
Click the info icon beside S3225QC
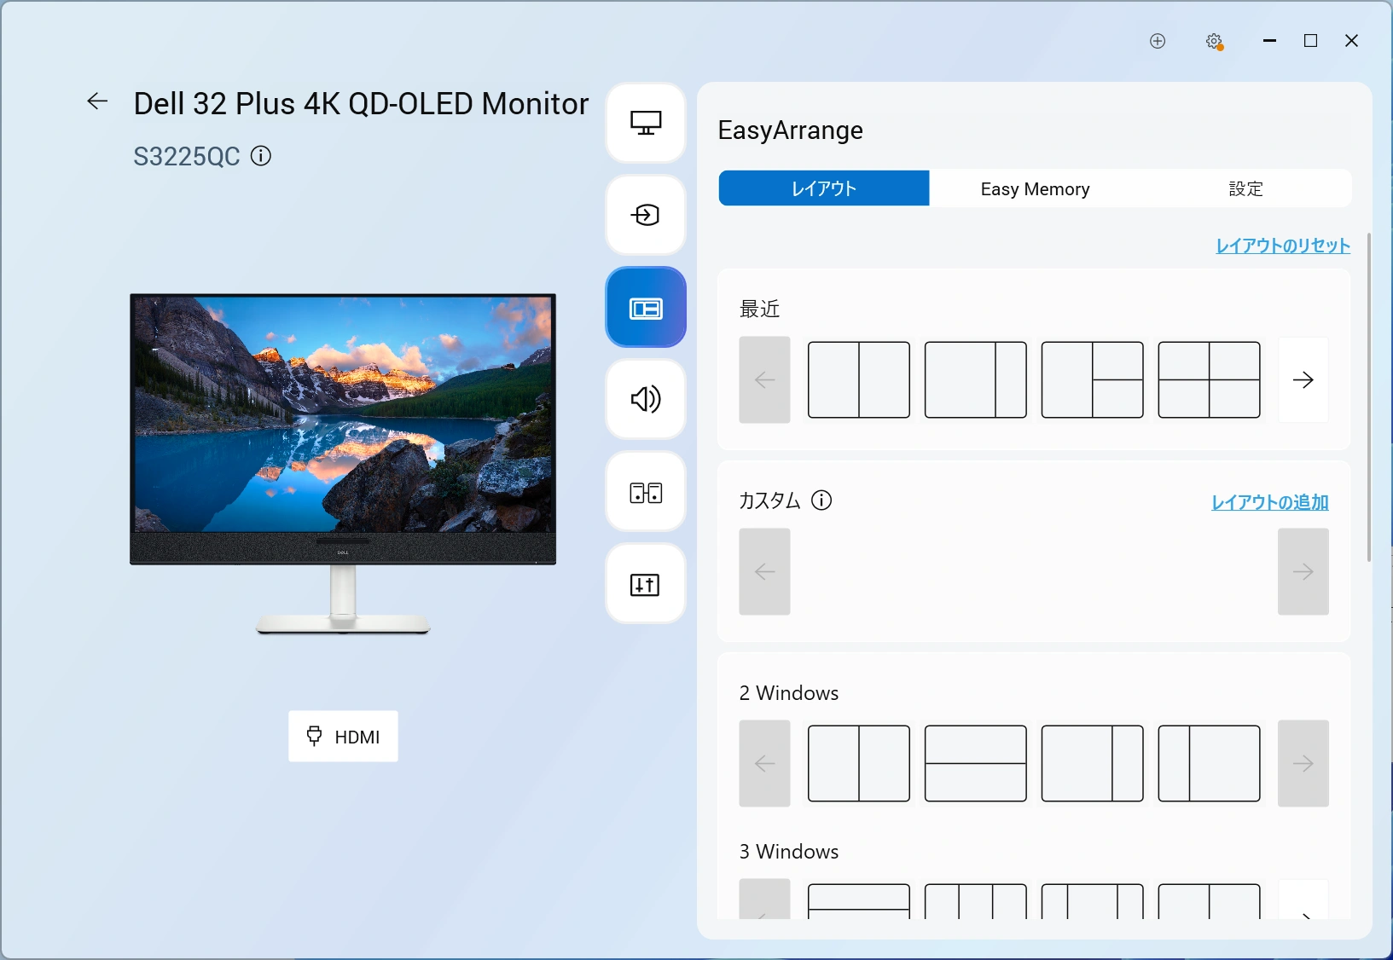point(261,156)
